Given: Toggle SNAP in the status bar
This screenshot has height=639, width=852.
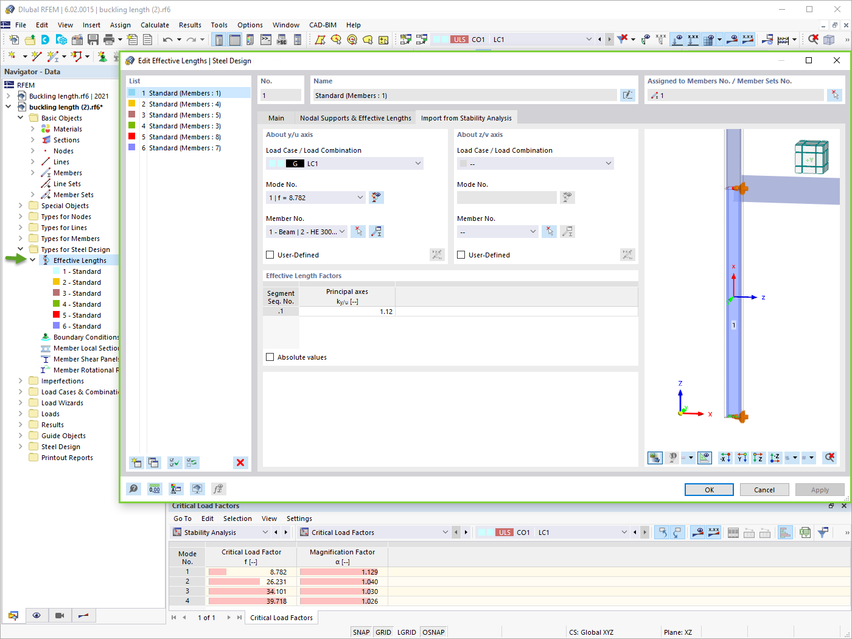Looking at the screenshot, I should 361,632.
